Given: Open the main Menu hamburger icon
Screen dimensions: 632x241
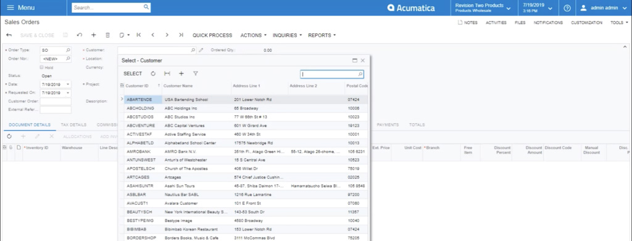Looking at the screenshot, I should (10, 7).
